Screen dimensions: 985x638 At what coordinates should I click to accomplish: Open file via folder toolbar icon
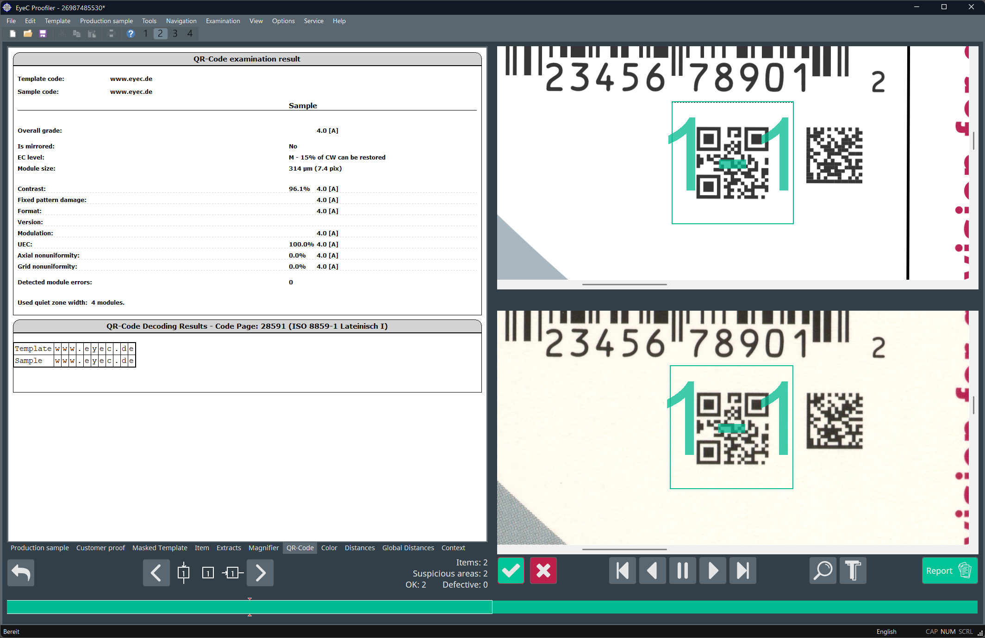[28, 34]
